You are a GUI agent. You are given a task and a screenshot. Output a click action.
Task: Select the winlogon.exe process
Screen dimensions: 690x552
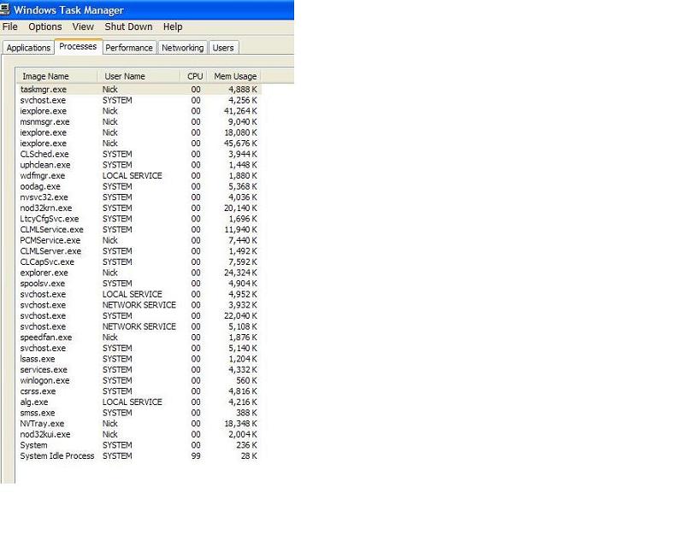139,380
